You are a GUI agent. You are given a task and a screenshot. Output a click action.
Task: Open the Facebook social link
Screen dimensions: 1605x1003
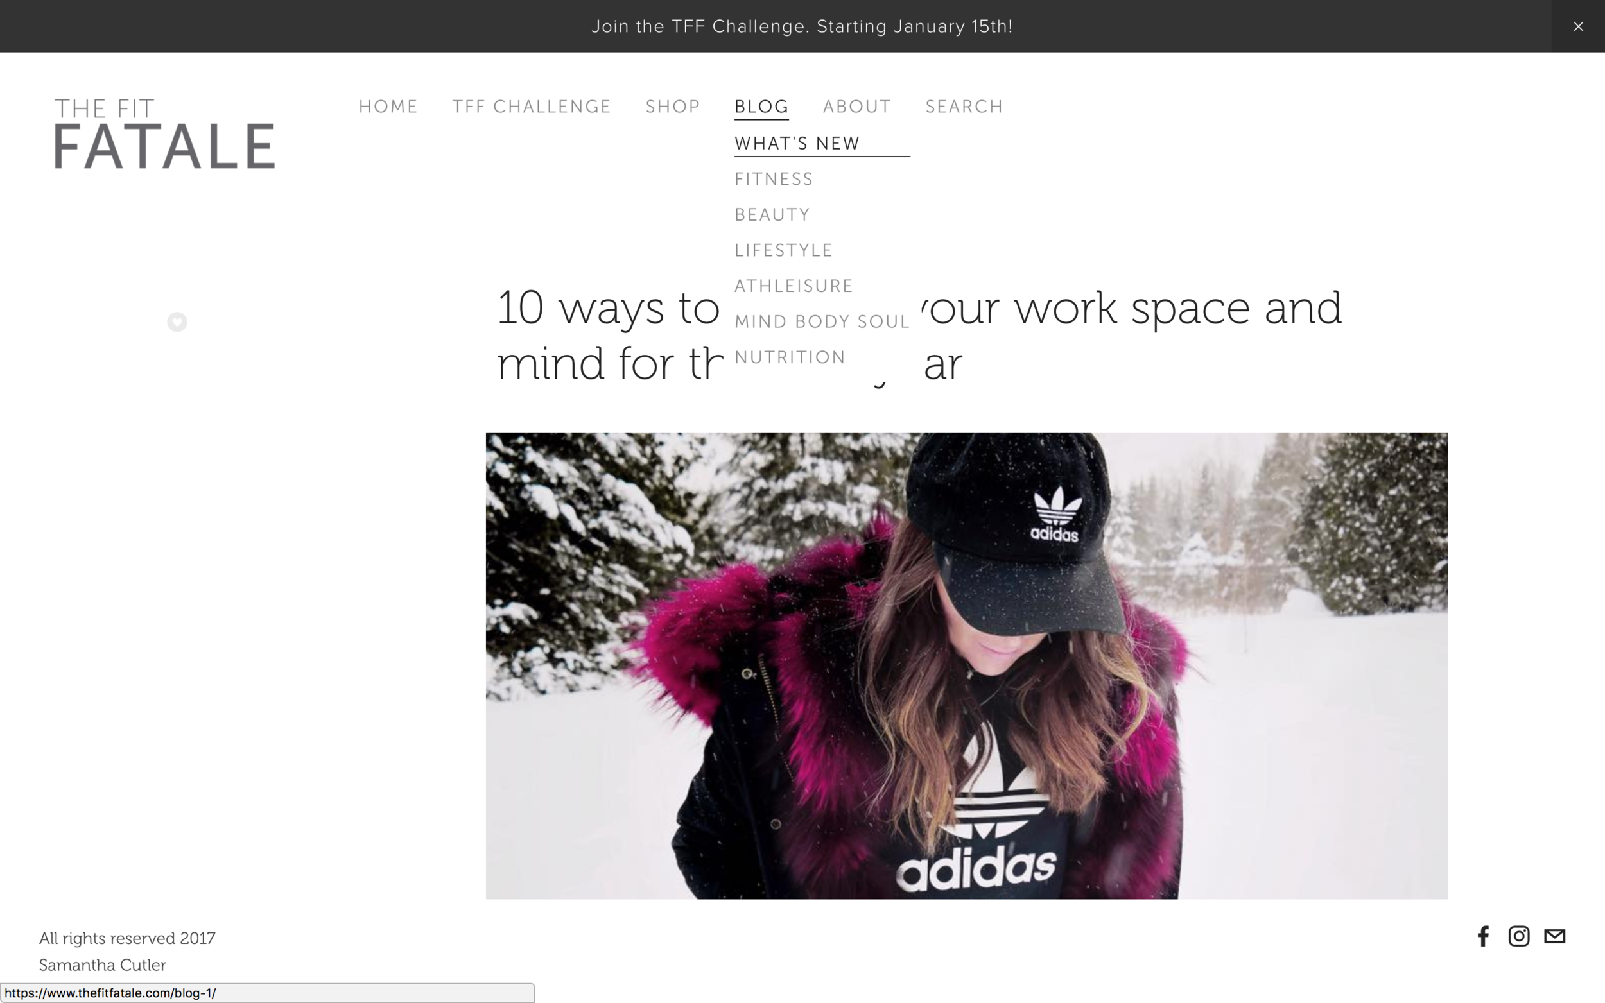coord(1483,936)
